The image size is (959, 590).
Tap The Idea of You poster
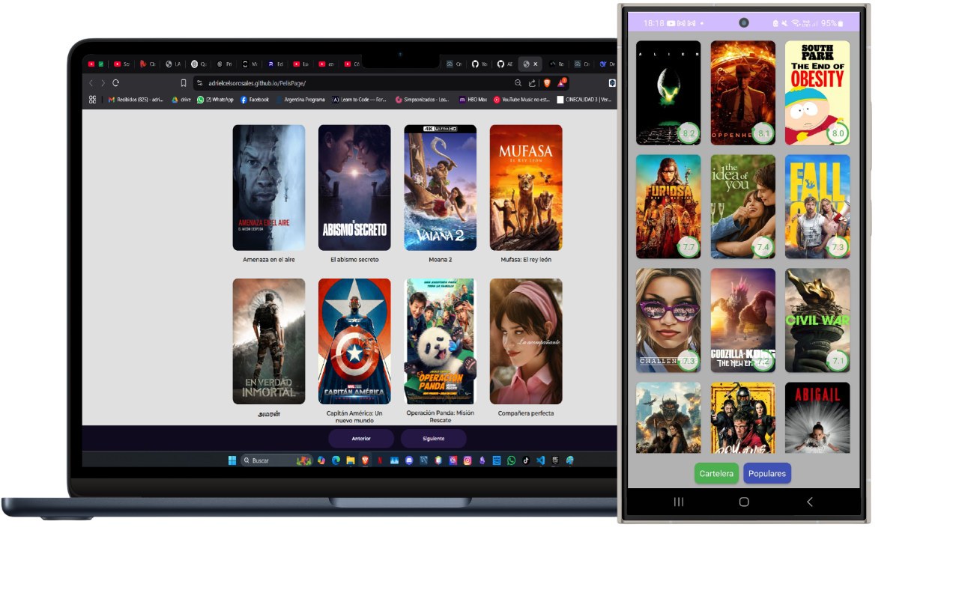(x=743, y=207)
